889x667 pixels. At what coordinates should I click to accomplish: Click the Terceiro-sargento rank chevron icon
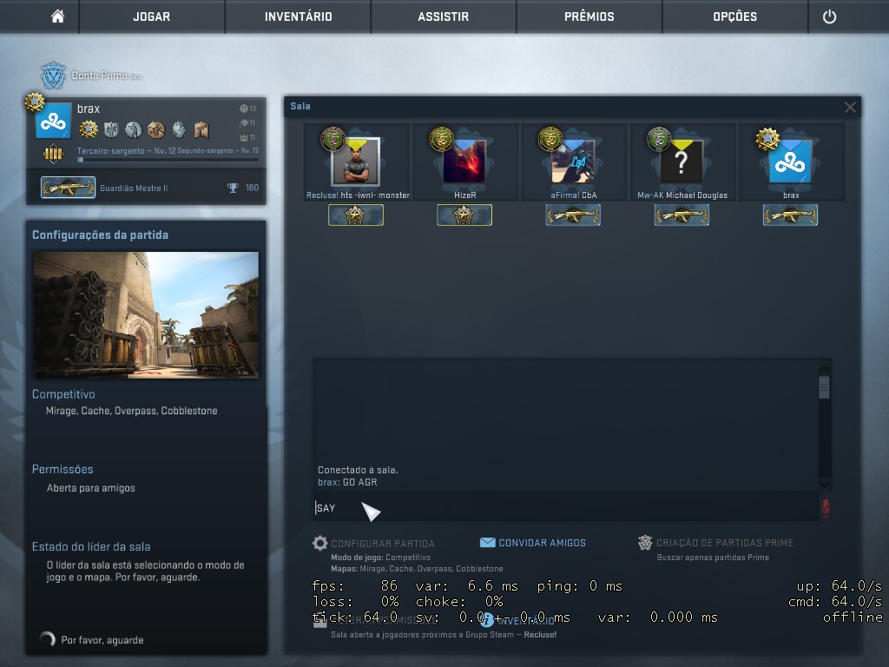click(x=53, y=153)
